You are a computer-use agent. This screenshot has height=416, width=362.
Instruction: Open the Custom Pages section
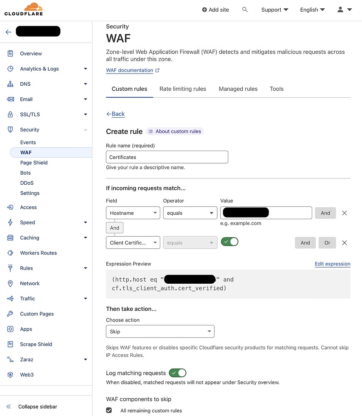tap(36, 314)
